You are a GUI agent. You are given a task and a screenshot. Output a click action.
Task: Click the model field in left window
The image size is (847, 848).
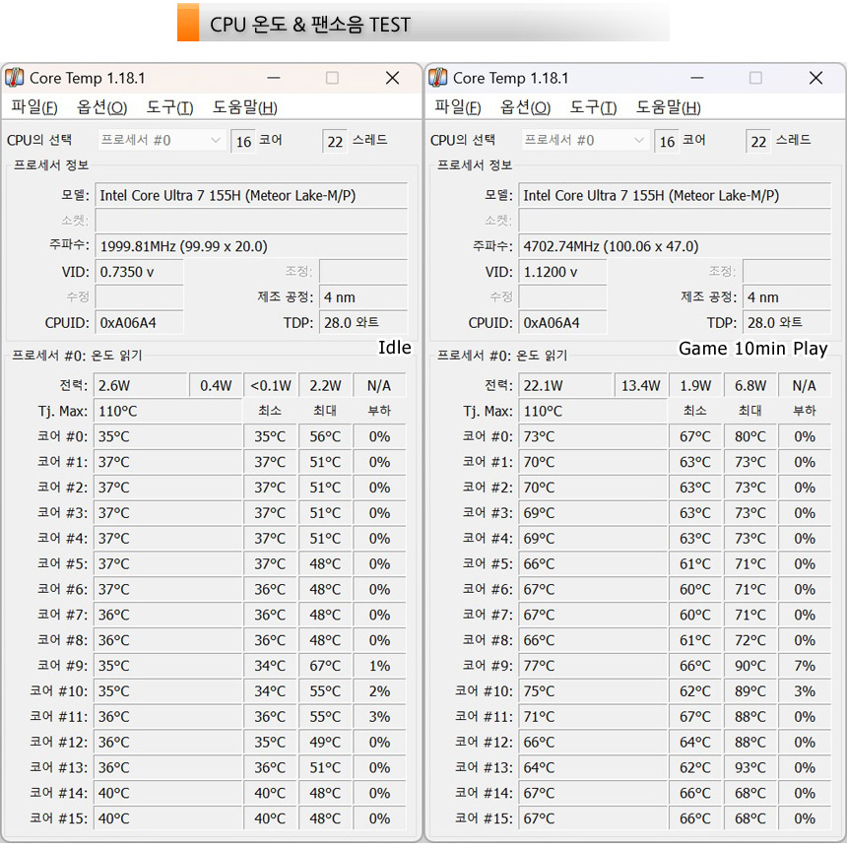tap(251, 195)
